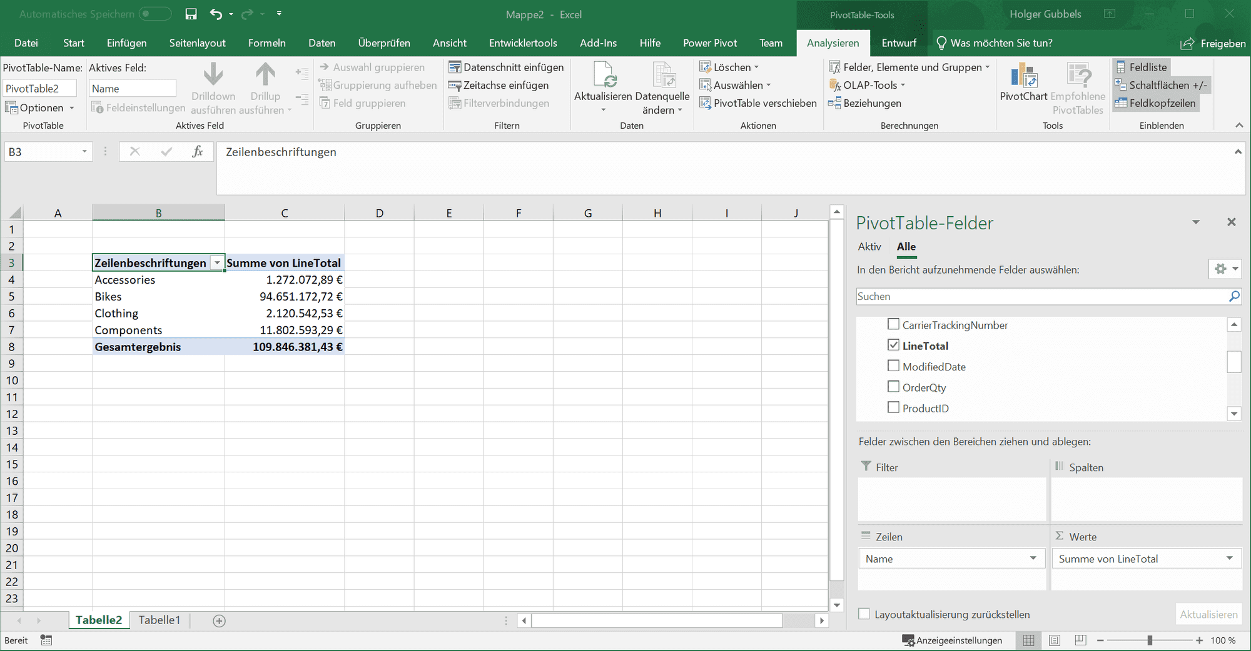Insert a slicer with Datenschnitt einfügen
The width and height of the screenshot is (1251, 651).
click(x=506, y=67)
